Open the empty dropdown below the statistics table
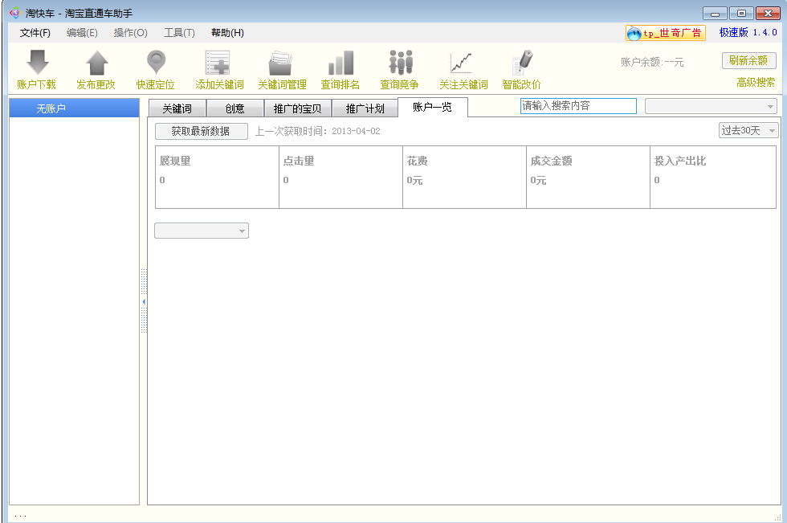Screen dimensions: 787x523 201,231
